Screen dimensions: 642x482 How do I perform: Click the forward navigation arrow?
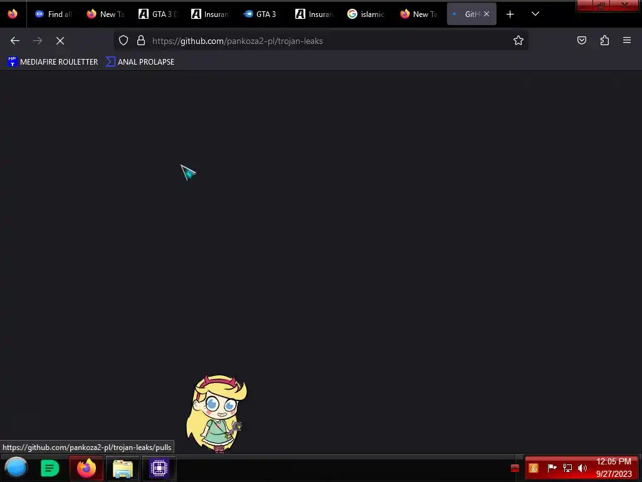coord(38,41)
